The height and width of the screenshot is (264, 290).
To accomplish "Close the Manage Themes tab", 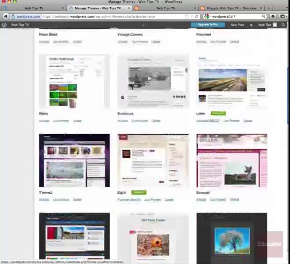I will tap(129, 8).
